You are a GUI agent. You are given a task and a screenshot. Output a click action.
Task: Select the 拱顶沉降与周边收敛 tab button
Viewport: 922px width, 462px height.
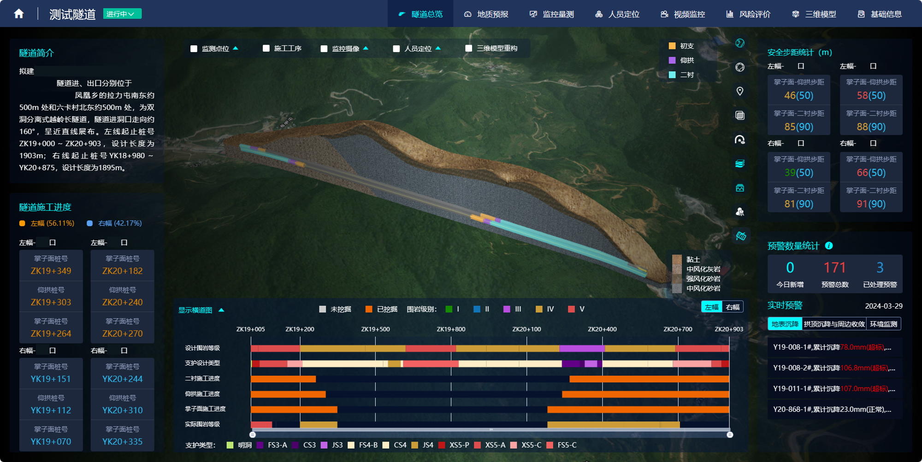click(834, 324)
